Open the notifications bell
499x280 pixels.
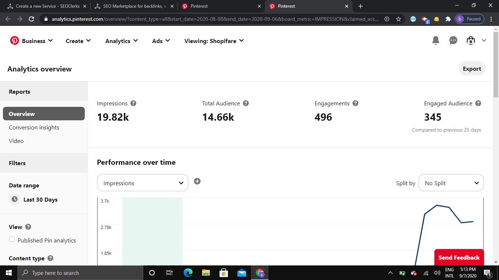[x=435, y=40]
